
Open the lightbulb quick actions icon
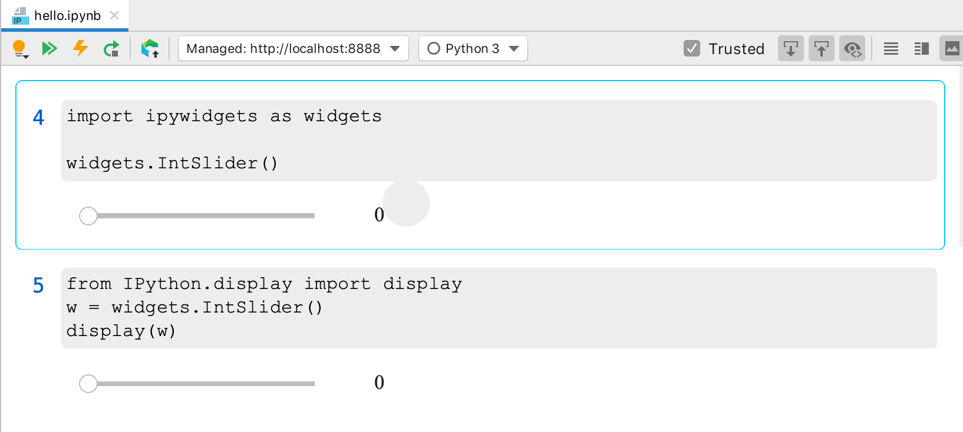(18, 46)
